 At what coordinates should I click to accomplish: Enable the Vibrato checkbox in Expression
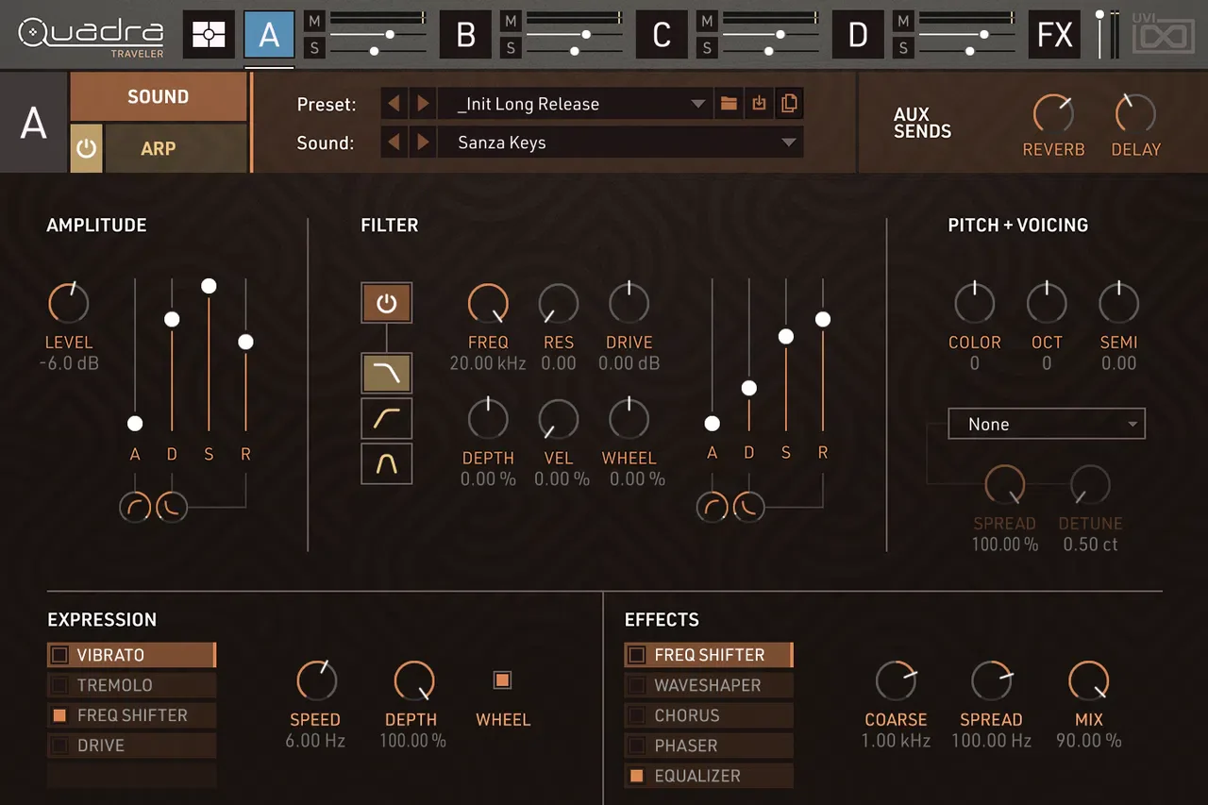[x=59, y=655]
